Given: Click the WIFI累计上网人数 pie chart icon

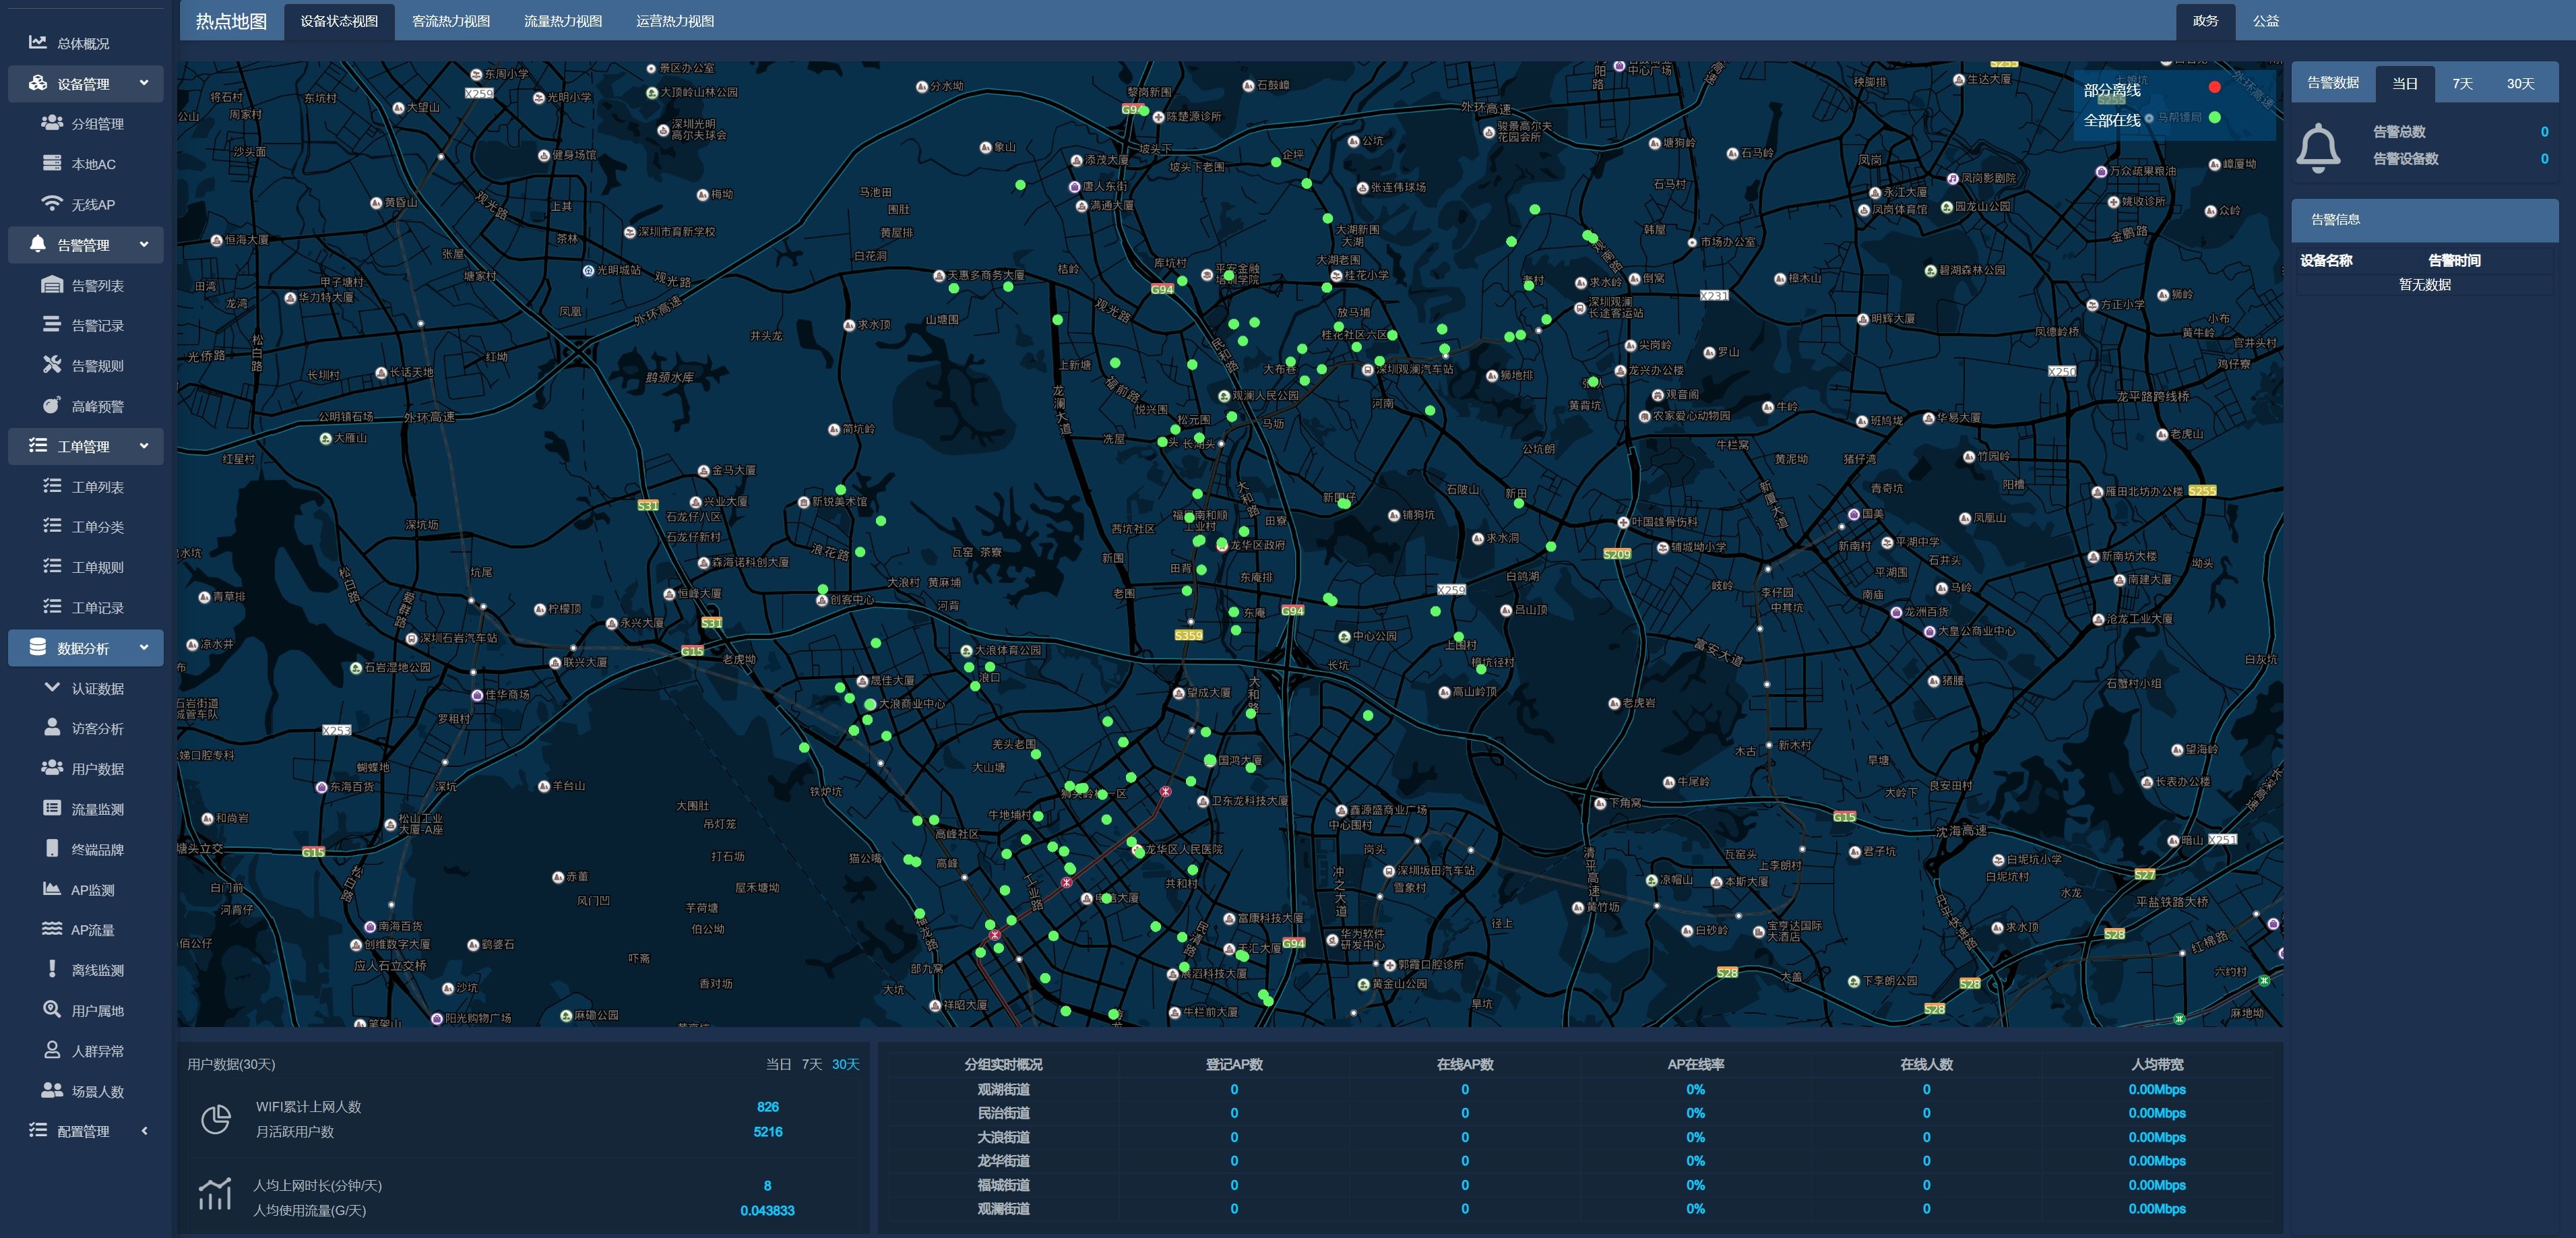Looking at the screenshot, I should 216,1119.
